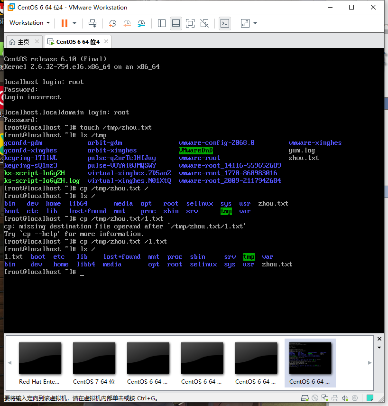
Task: Toggle the thumbnail bar view
Action: [x=176, y=23]
